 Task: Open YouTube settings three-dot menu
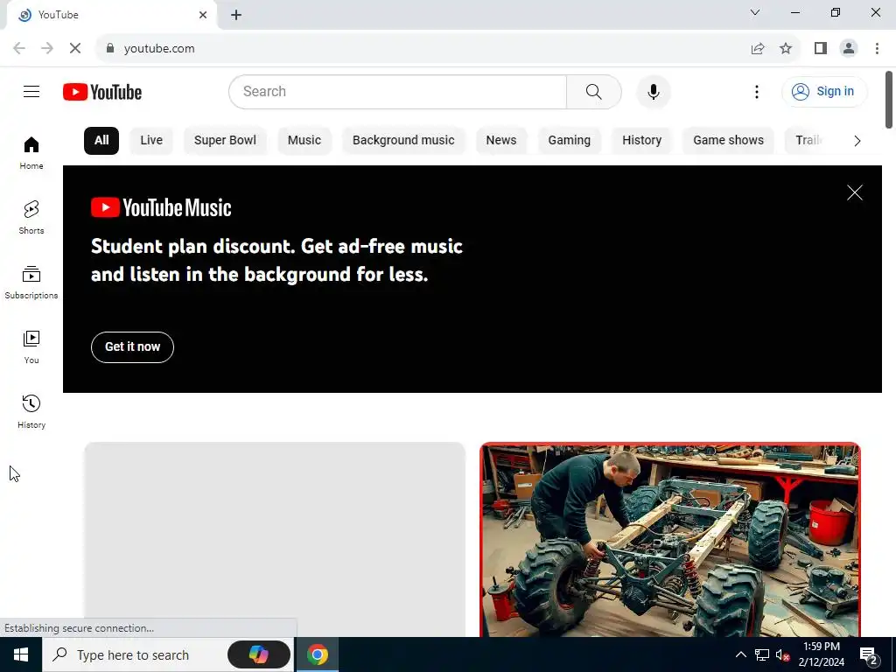point(757,91)
